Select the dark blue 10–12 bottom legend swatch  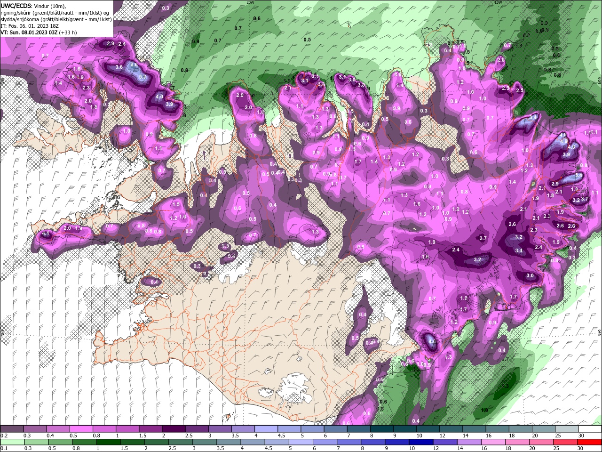pyautogui.click(x=420, y=442)
